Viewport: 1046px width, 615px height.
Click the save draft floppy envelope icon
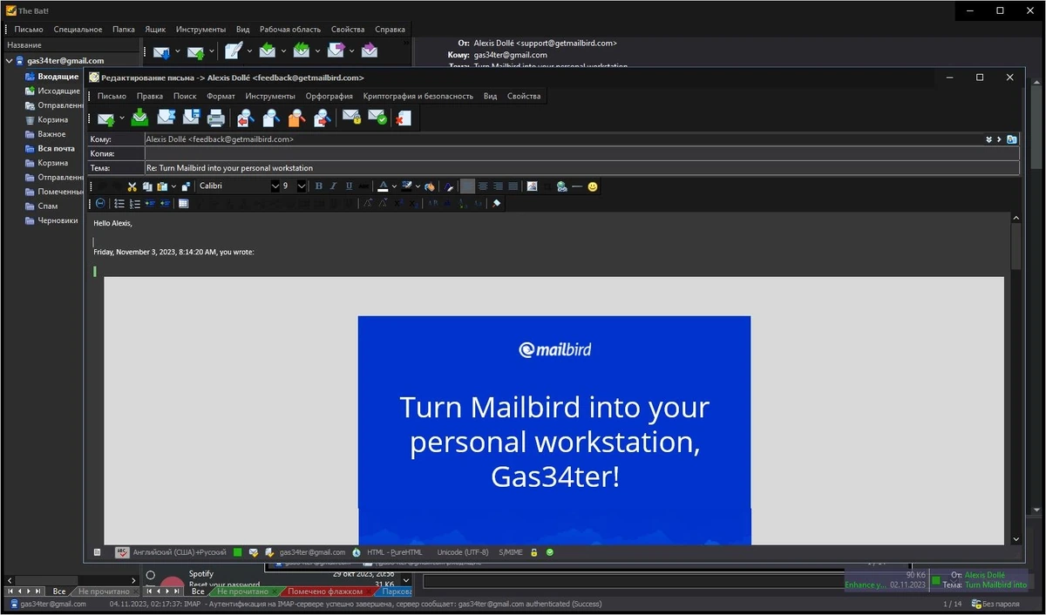coord(191,118)
